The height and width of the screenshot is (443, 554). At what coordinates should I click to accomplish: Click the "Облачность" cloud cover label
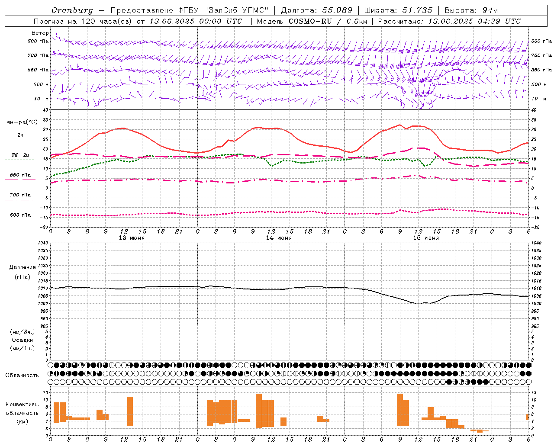tap(22, 376)
